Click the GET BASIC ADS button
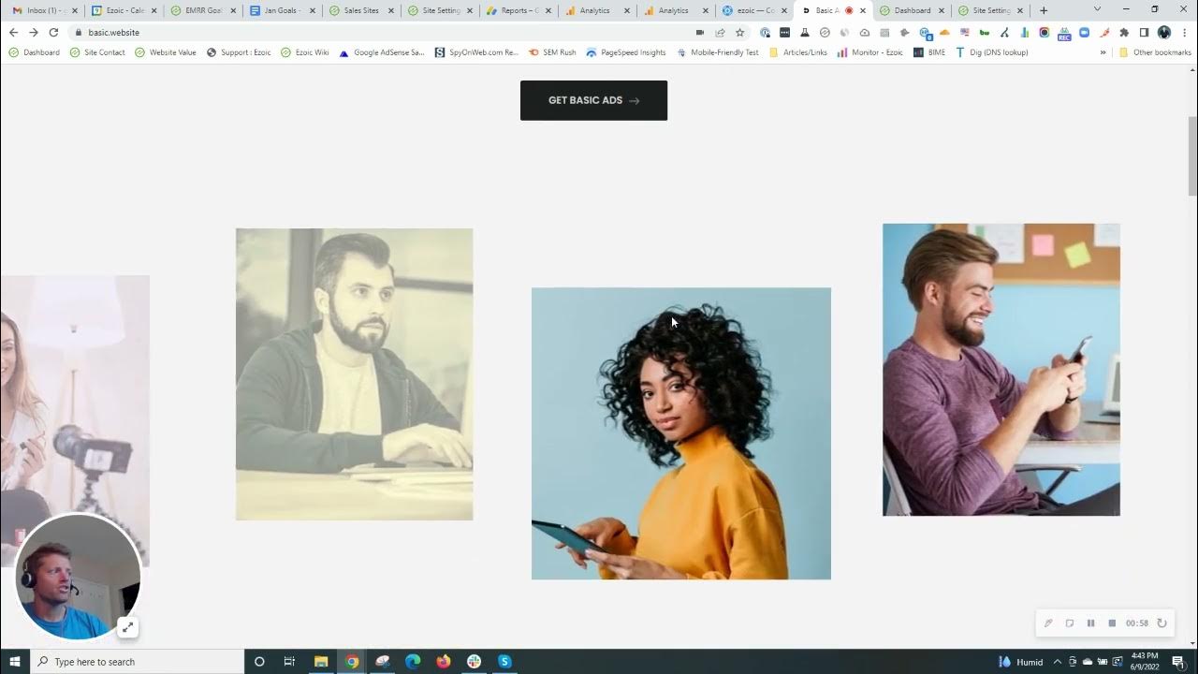 coord(593,100)
